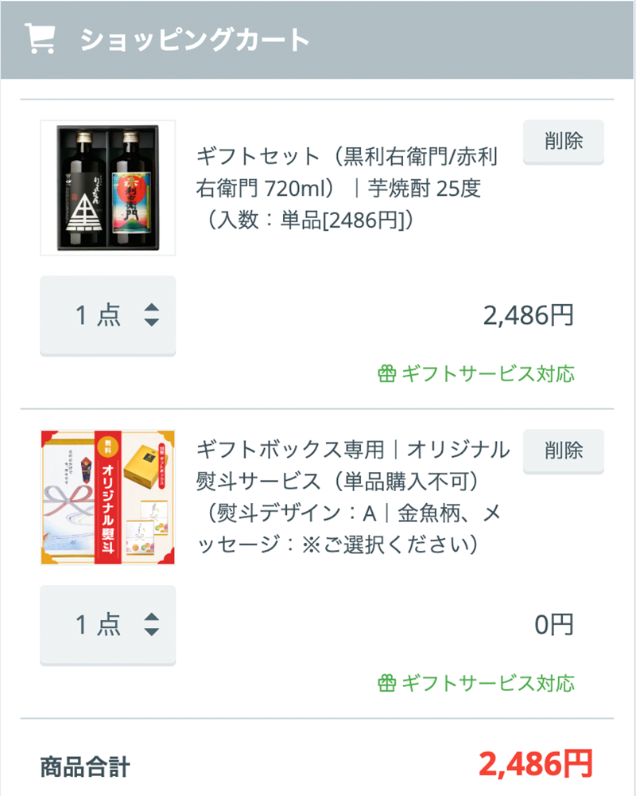Open the ギフトボックス専用 product title link
Viewport: 636px width, 796px height.
click(352, 497)
